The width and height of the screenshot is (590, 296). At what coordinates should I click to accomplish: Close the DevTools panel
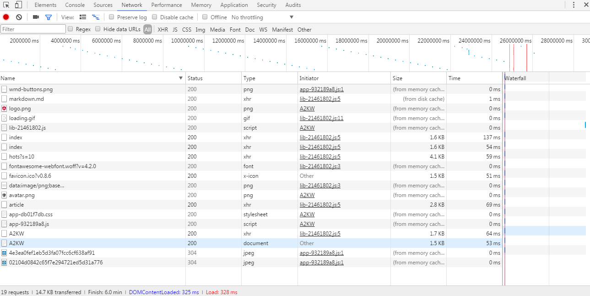pos(586,5)
